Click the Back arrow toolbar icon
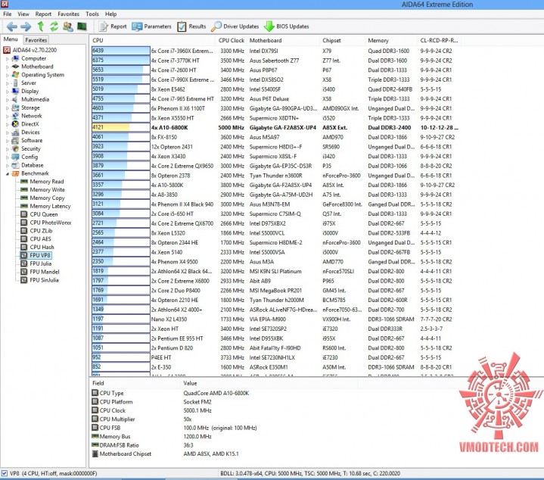The height and width of the screenshot is (480, 544). (12, 26)
